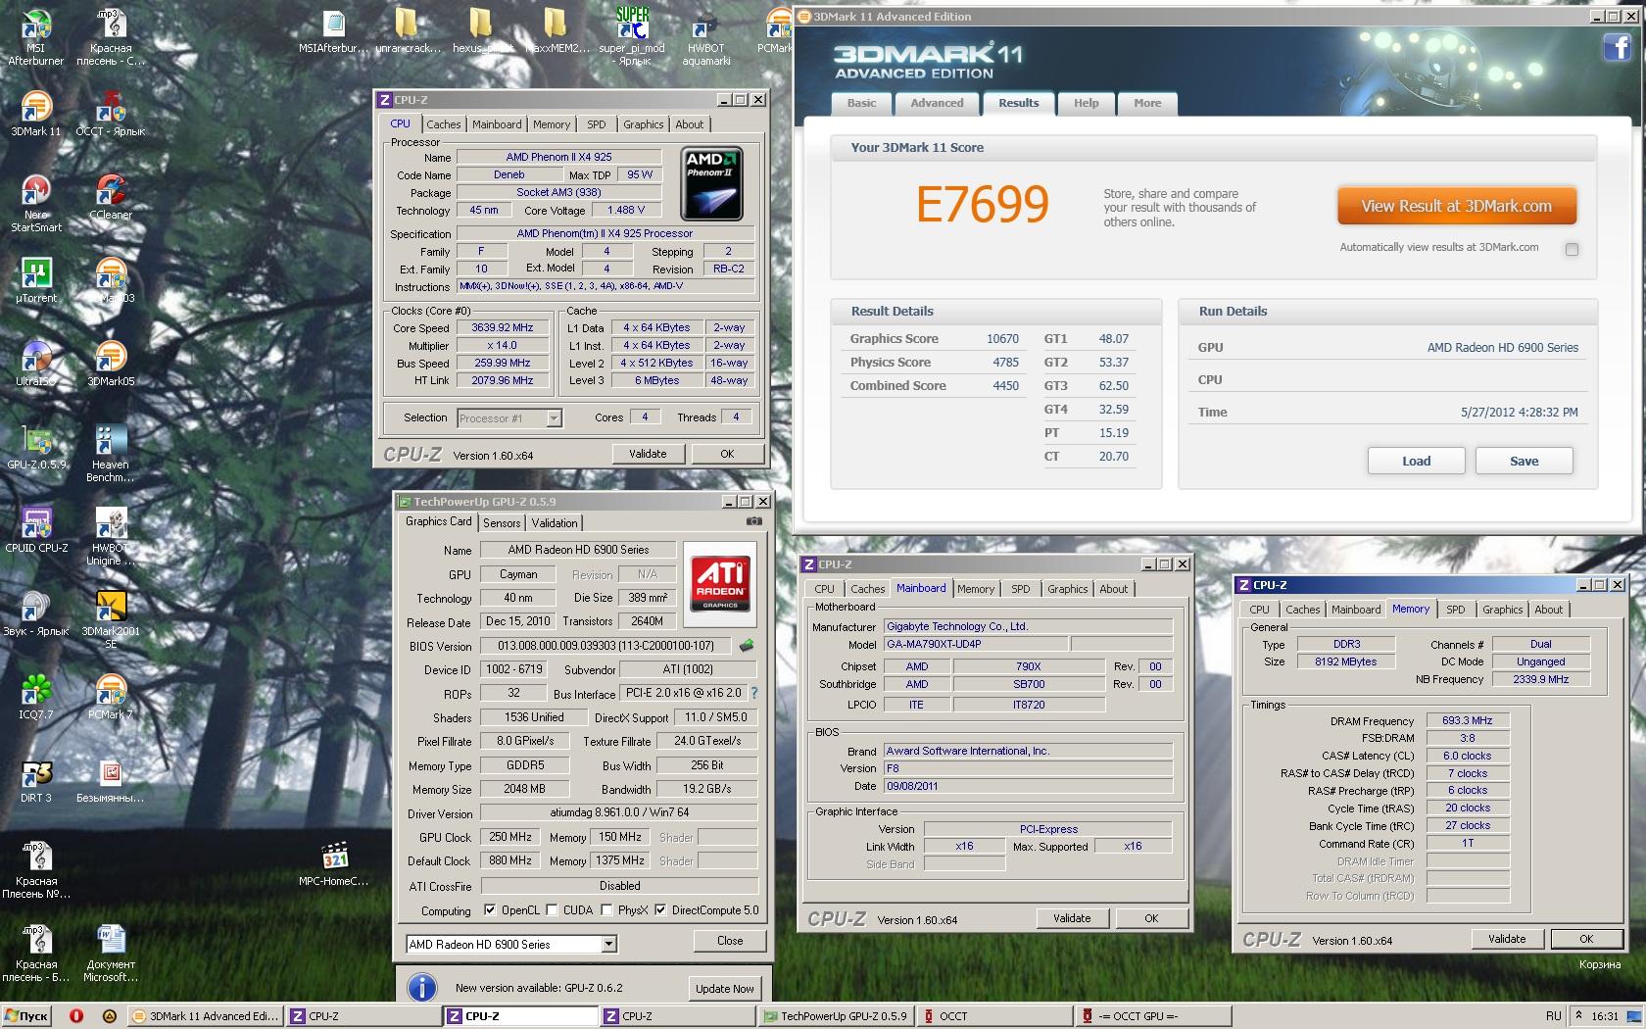
Task: Toggle automatically view results checkbox
Action: click(1572, 249)
